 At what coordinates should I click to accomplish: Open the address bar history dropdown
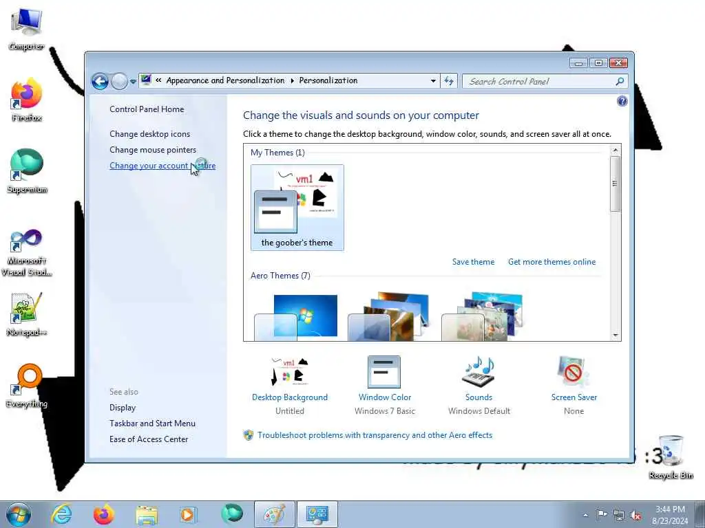pyautogui.click(x=433, y=81)
